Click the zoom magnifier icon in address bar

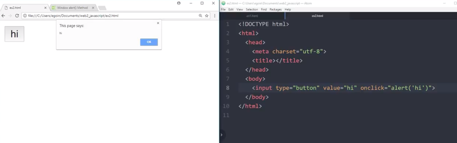(201, 16)
